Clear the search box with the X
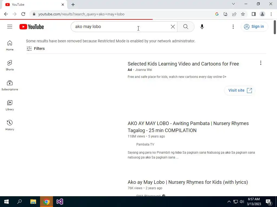This screenshot has height=207, width=277. pyautogui.click(x=173, y=27)
